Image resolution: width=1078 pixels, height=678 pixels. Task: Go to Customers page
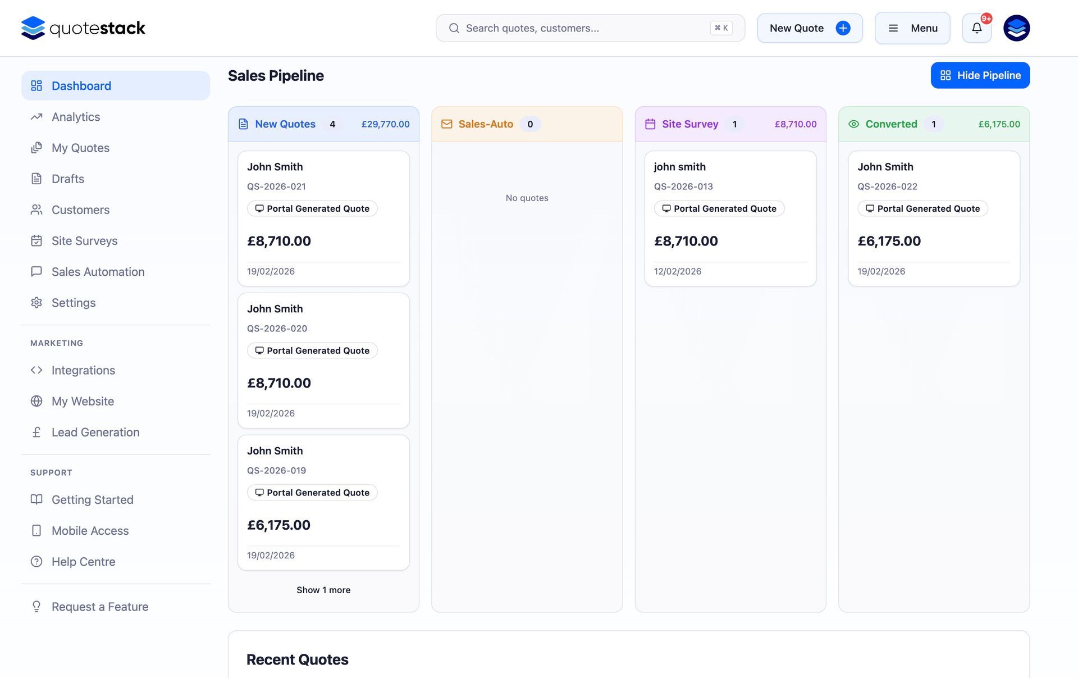coord(80,210)
